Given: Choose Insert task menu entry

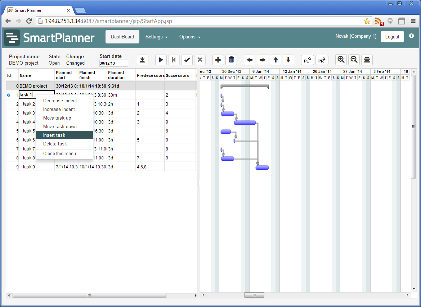Looking at the screenshot, I should 64,135.
